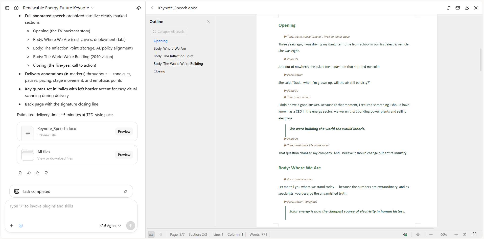
Task: Toggle the left sidebar panel icon
Action: [x=7, y=8]
